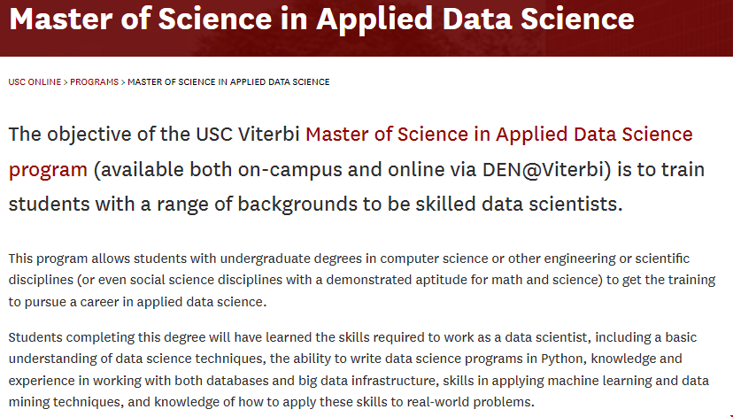Click the white page title heading
The height and width of the screenshot is (417, 733).
pos(321,19)
